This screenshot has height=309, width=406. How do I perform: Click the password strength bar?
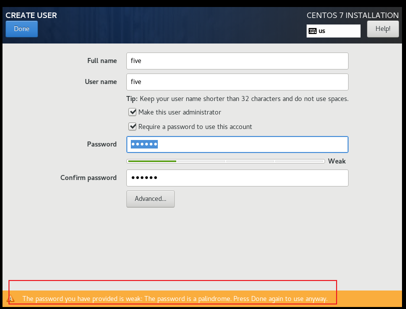point(226,161)
